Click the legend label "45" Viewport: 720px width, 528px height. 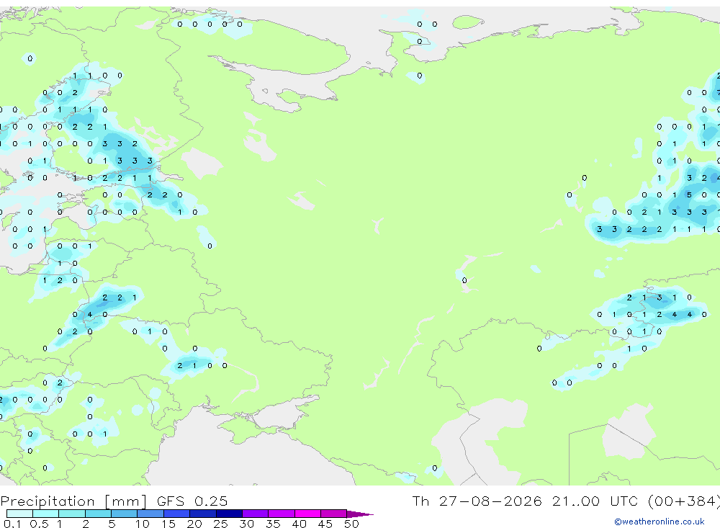[x=325, y=524]
